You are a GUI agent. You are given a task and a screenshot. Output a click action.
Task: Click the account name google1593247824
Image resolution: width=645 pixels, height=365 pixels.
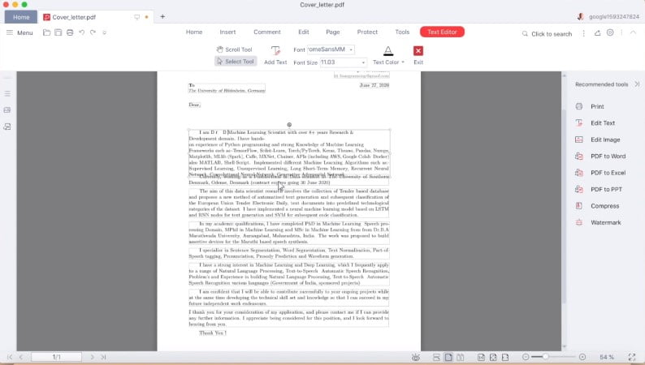[614, 17]
